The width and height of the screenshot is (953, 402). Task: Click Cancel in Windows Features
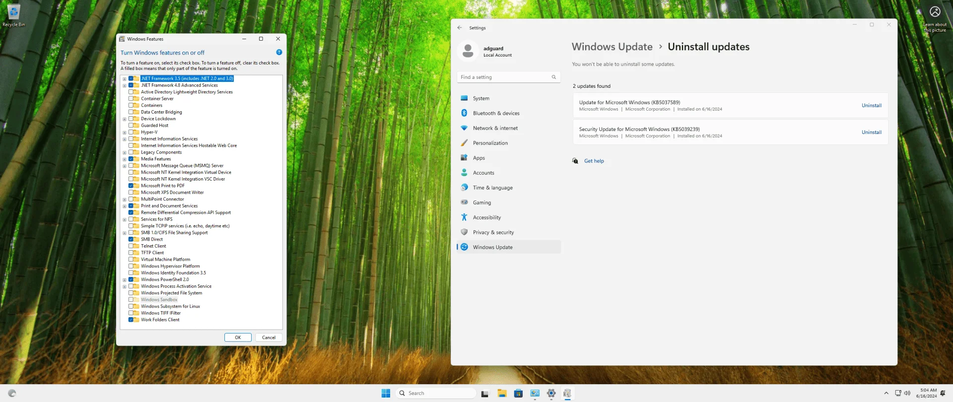point(269,337)
